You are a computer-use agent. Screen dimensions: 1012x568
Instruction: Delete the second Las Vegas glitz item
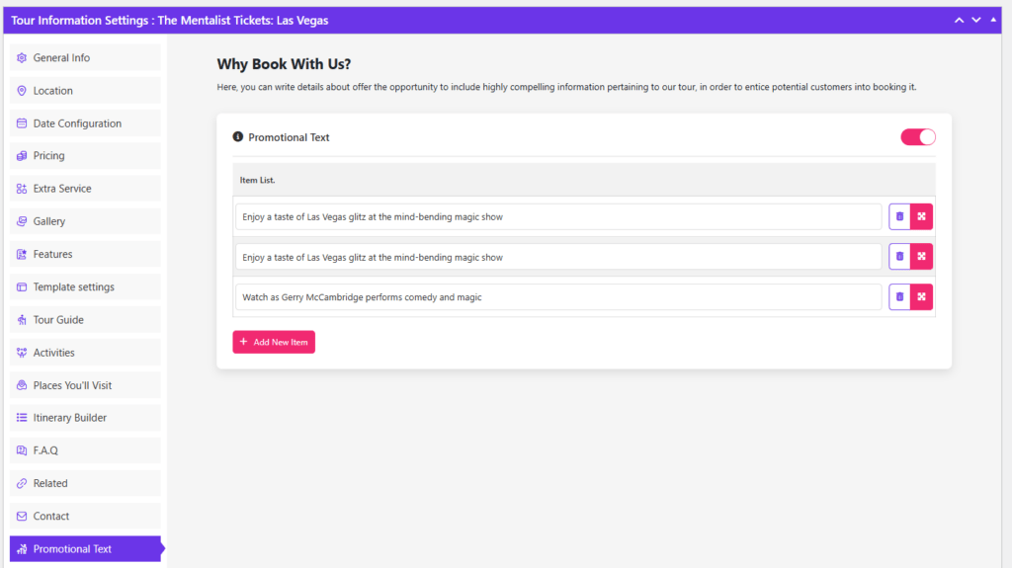pyautogui.click(x=899, y=257)
